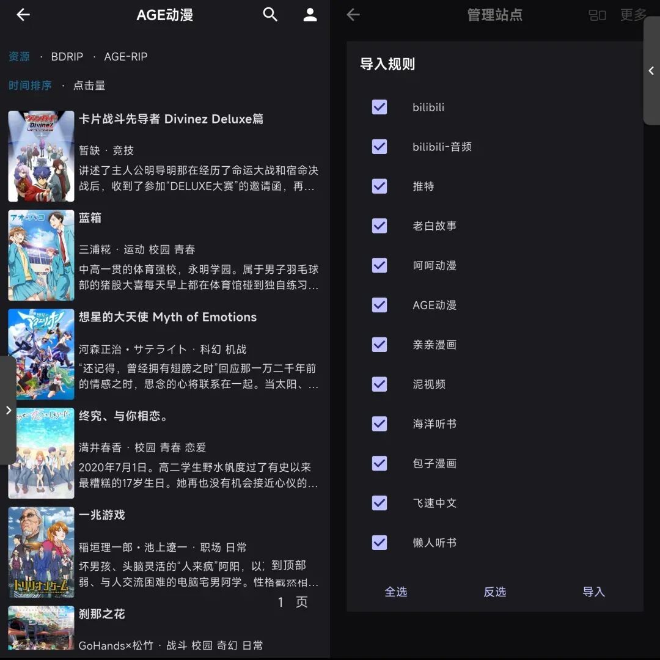The image size is (660, 660).
Task: Click the 满井春香 · 校园 青春 恋爱 line
Action: (x=142, y=447)
